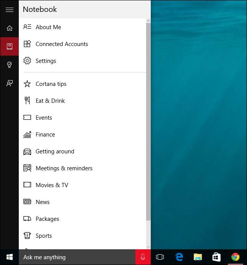Launch Microsoft Edge from the taskbar
The image size is (247, 265).
pyautogui.click(x=179, y=257)
